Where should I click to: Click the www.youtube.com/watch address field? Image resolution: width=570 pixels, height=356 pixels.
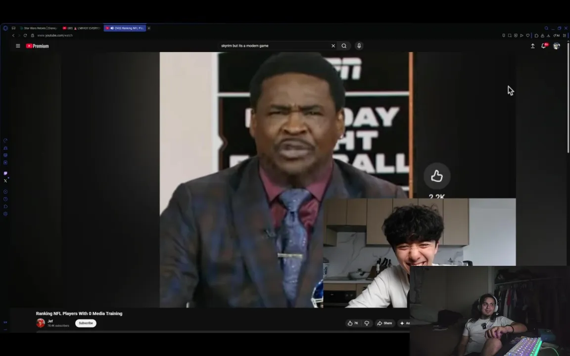[x=55, y=35]
